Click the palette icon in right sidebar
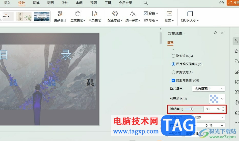Viewport: 239px width, 141px height. (236, 72)
